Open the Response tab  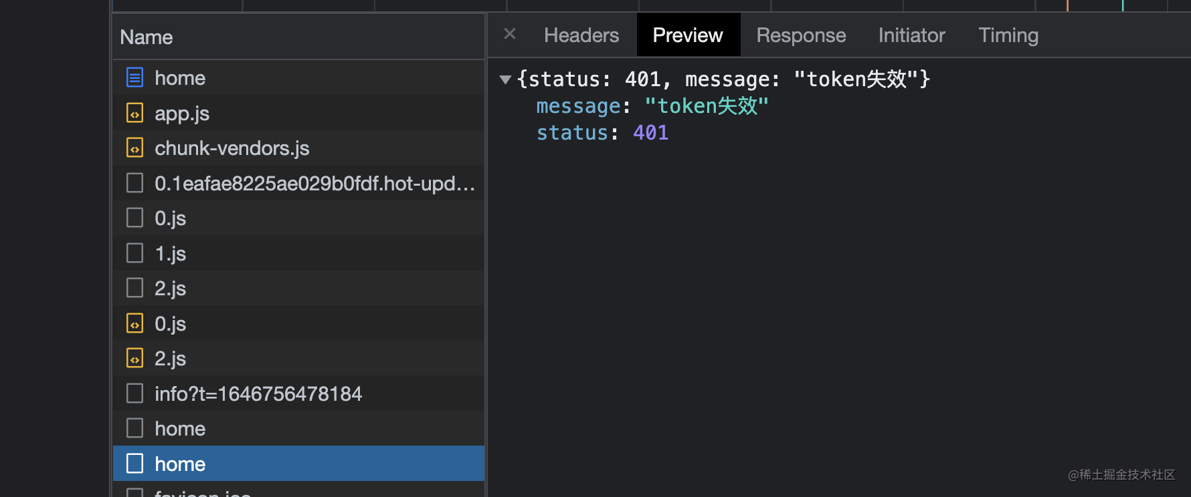(x=801, y=35)
